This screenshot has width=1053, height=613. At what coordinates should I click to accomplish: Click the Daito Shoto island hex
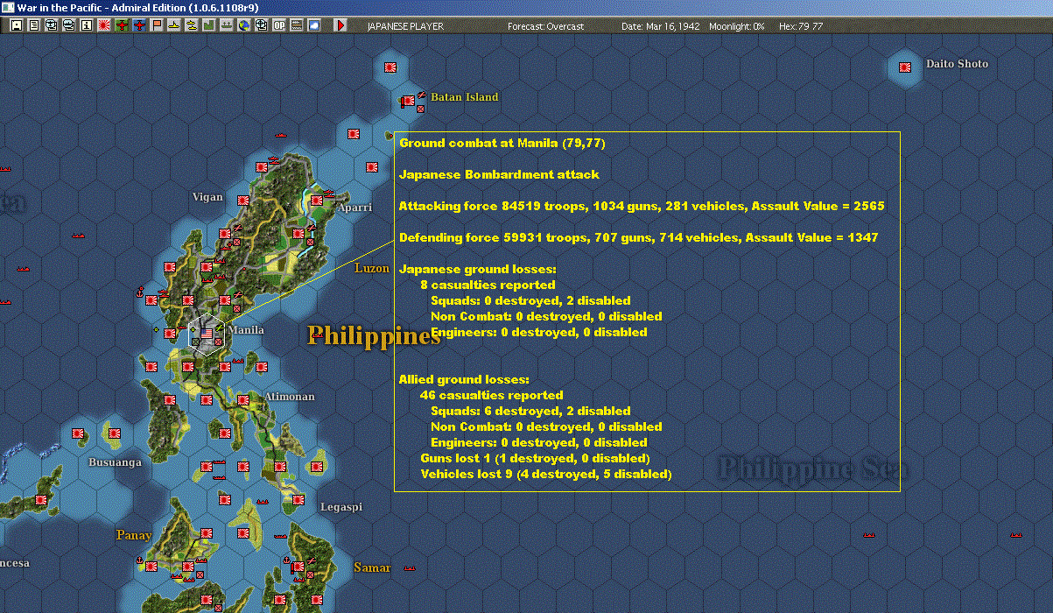point(905,67)
